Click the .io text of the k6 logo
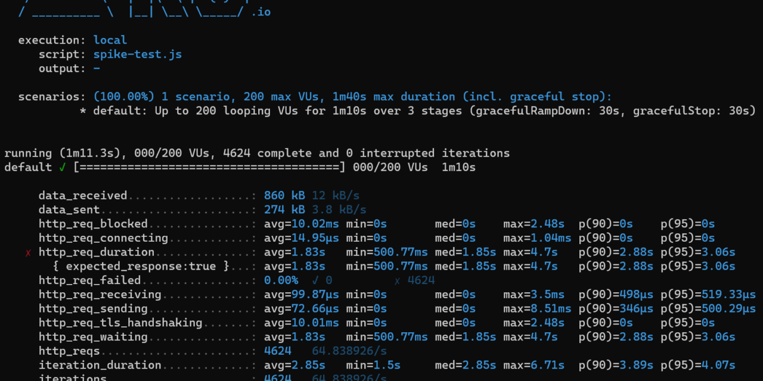 pyautogui.click(x=260, y=11)
